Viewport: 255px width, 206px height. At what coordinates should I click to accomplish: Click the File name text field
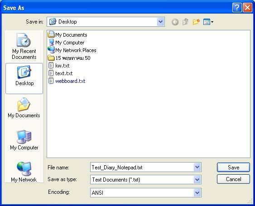(x=142, y=167)
